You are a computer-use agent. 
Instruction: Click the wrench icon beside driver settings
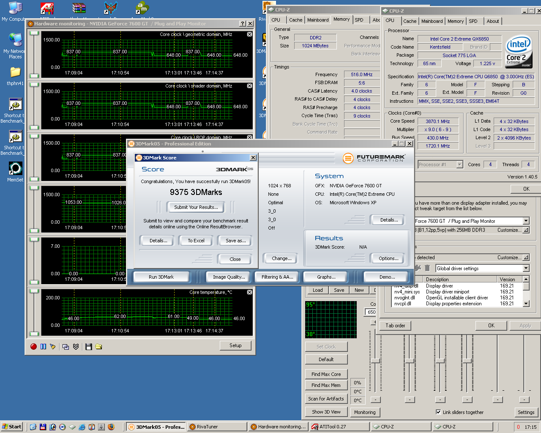point(418,268)
